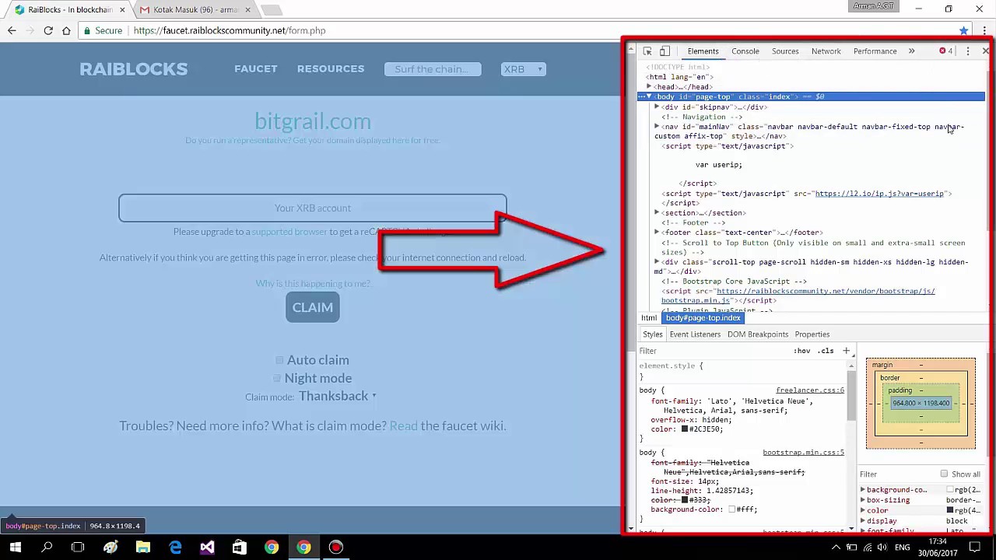Toggle the :hov element state panel
This screenshot has width=996, height=560.
[802, 351]
